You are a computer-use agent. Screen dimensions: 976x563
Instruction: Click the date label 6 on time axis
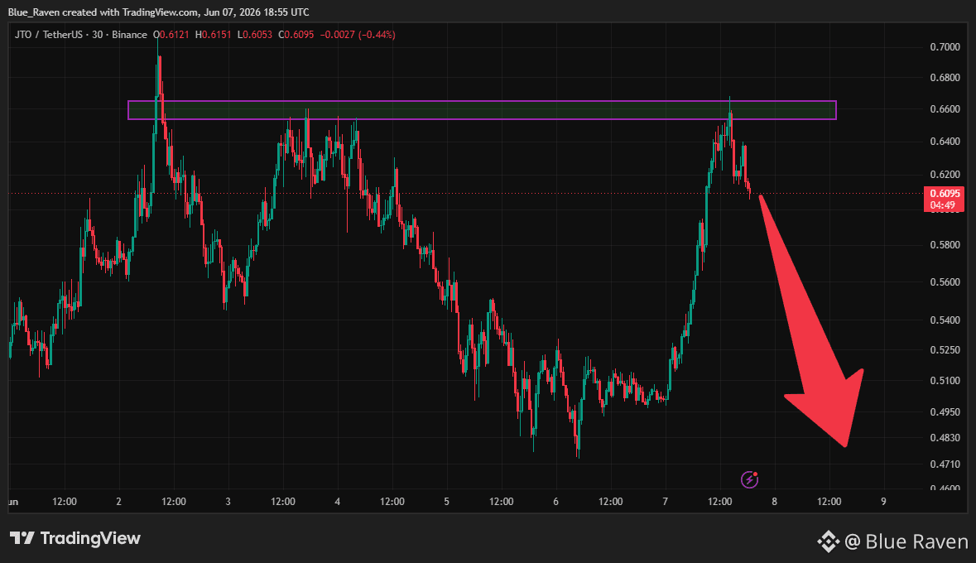coord(555,502)
